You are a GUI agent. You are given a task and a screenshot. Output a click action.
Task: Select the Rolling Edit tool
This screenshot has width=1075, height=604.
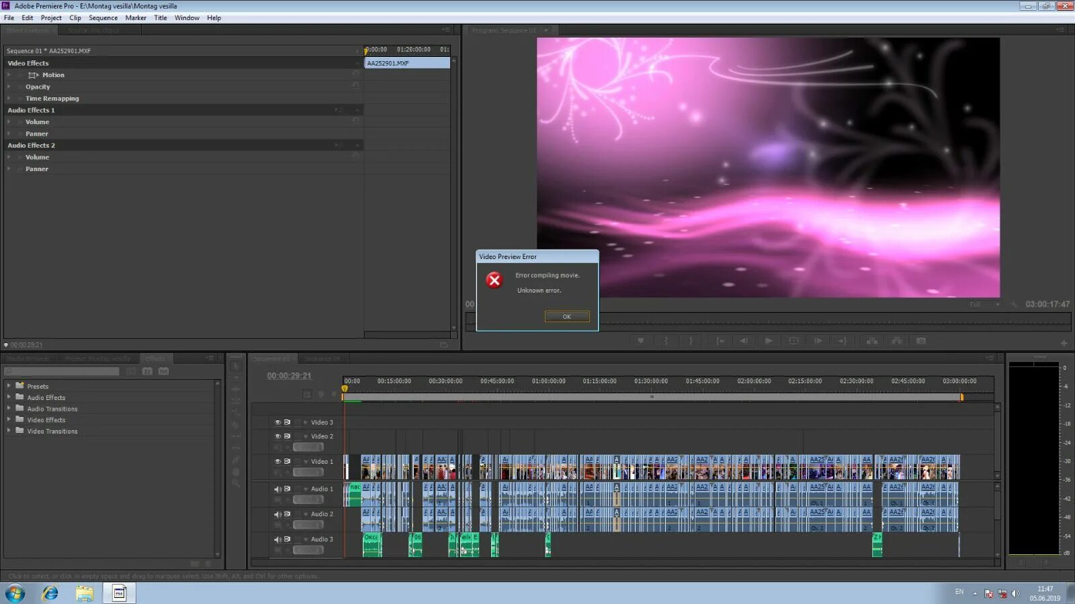[236, 401]
